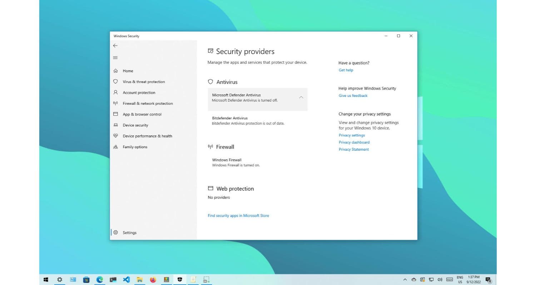Viewport: 536px width, 285px height.
Task: Collapse the Microsoft Defender Antivirus chevron
Action: (301, 97)
